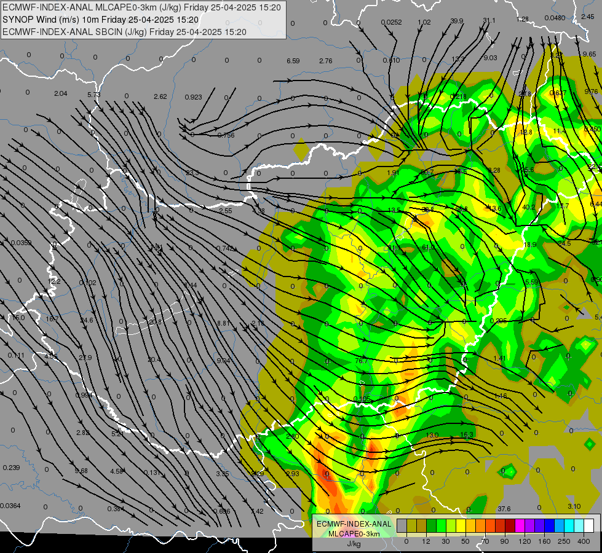The width and height of the screenshot is (602, 553).
Task: Click the map value 5.59
Action: (532, 282)
